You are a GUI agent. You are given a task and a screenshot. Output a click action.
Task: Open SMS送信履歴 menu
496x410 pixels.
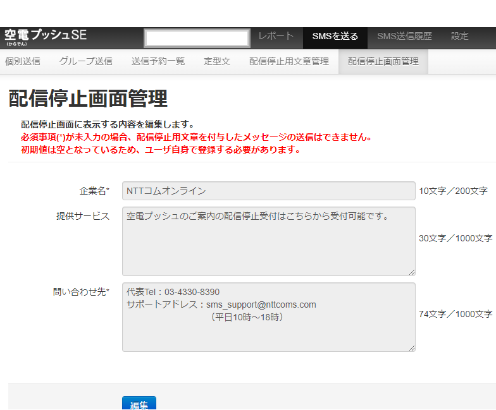[x=404, y=37]
